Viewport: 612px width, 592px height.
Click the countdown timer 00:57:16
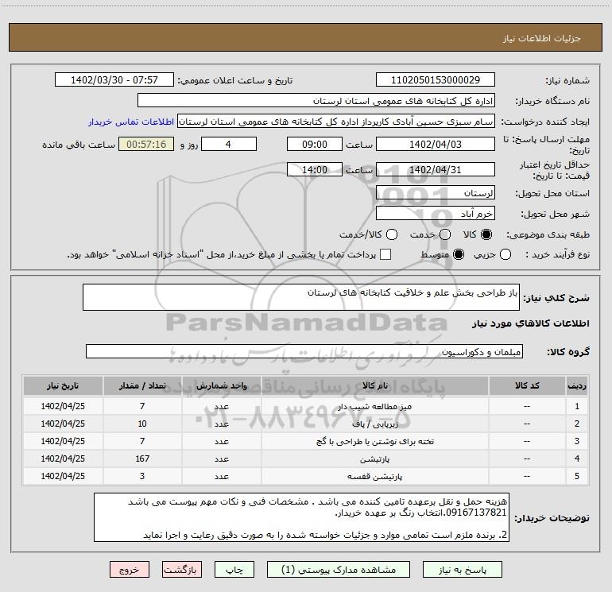coord(146,145)
